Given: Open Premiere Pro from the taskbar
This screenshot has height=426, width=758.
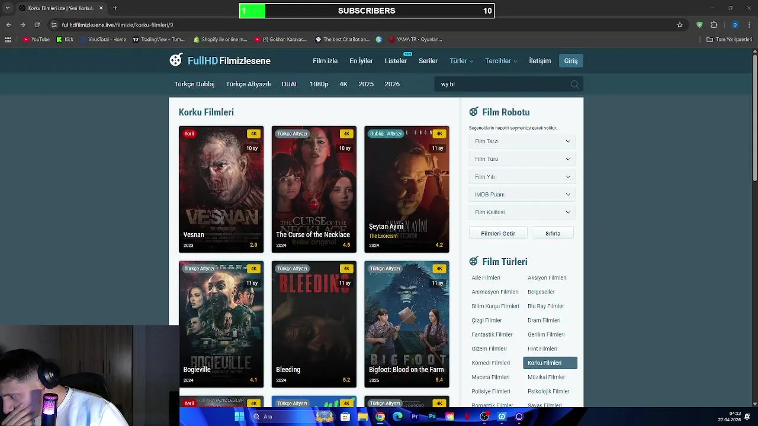Looking at the screenshot, I should (415, 417).
